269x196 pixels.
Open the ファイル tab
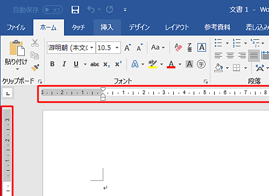point(16,27)
